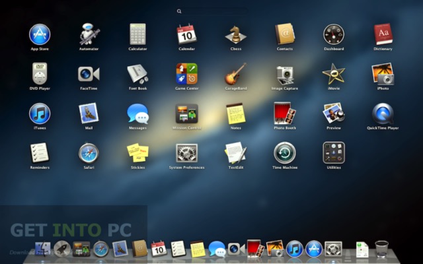This screenshot has width=423, height=264.
Task: Open Photo Booth from the Dock
Action: [x=256, y=248]
